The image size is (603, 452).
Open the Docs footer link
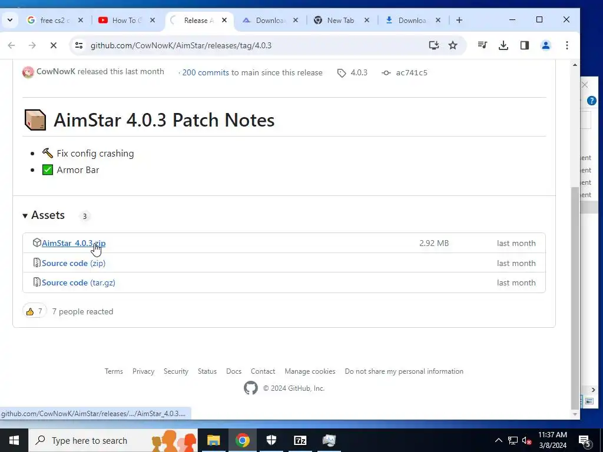click(234, 371)
